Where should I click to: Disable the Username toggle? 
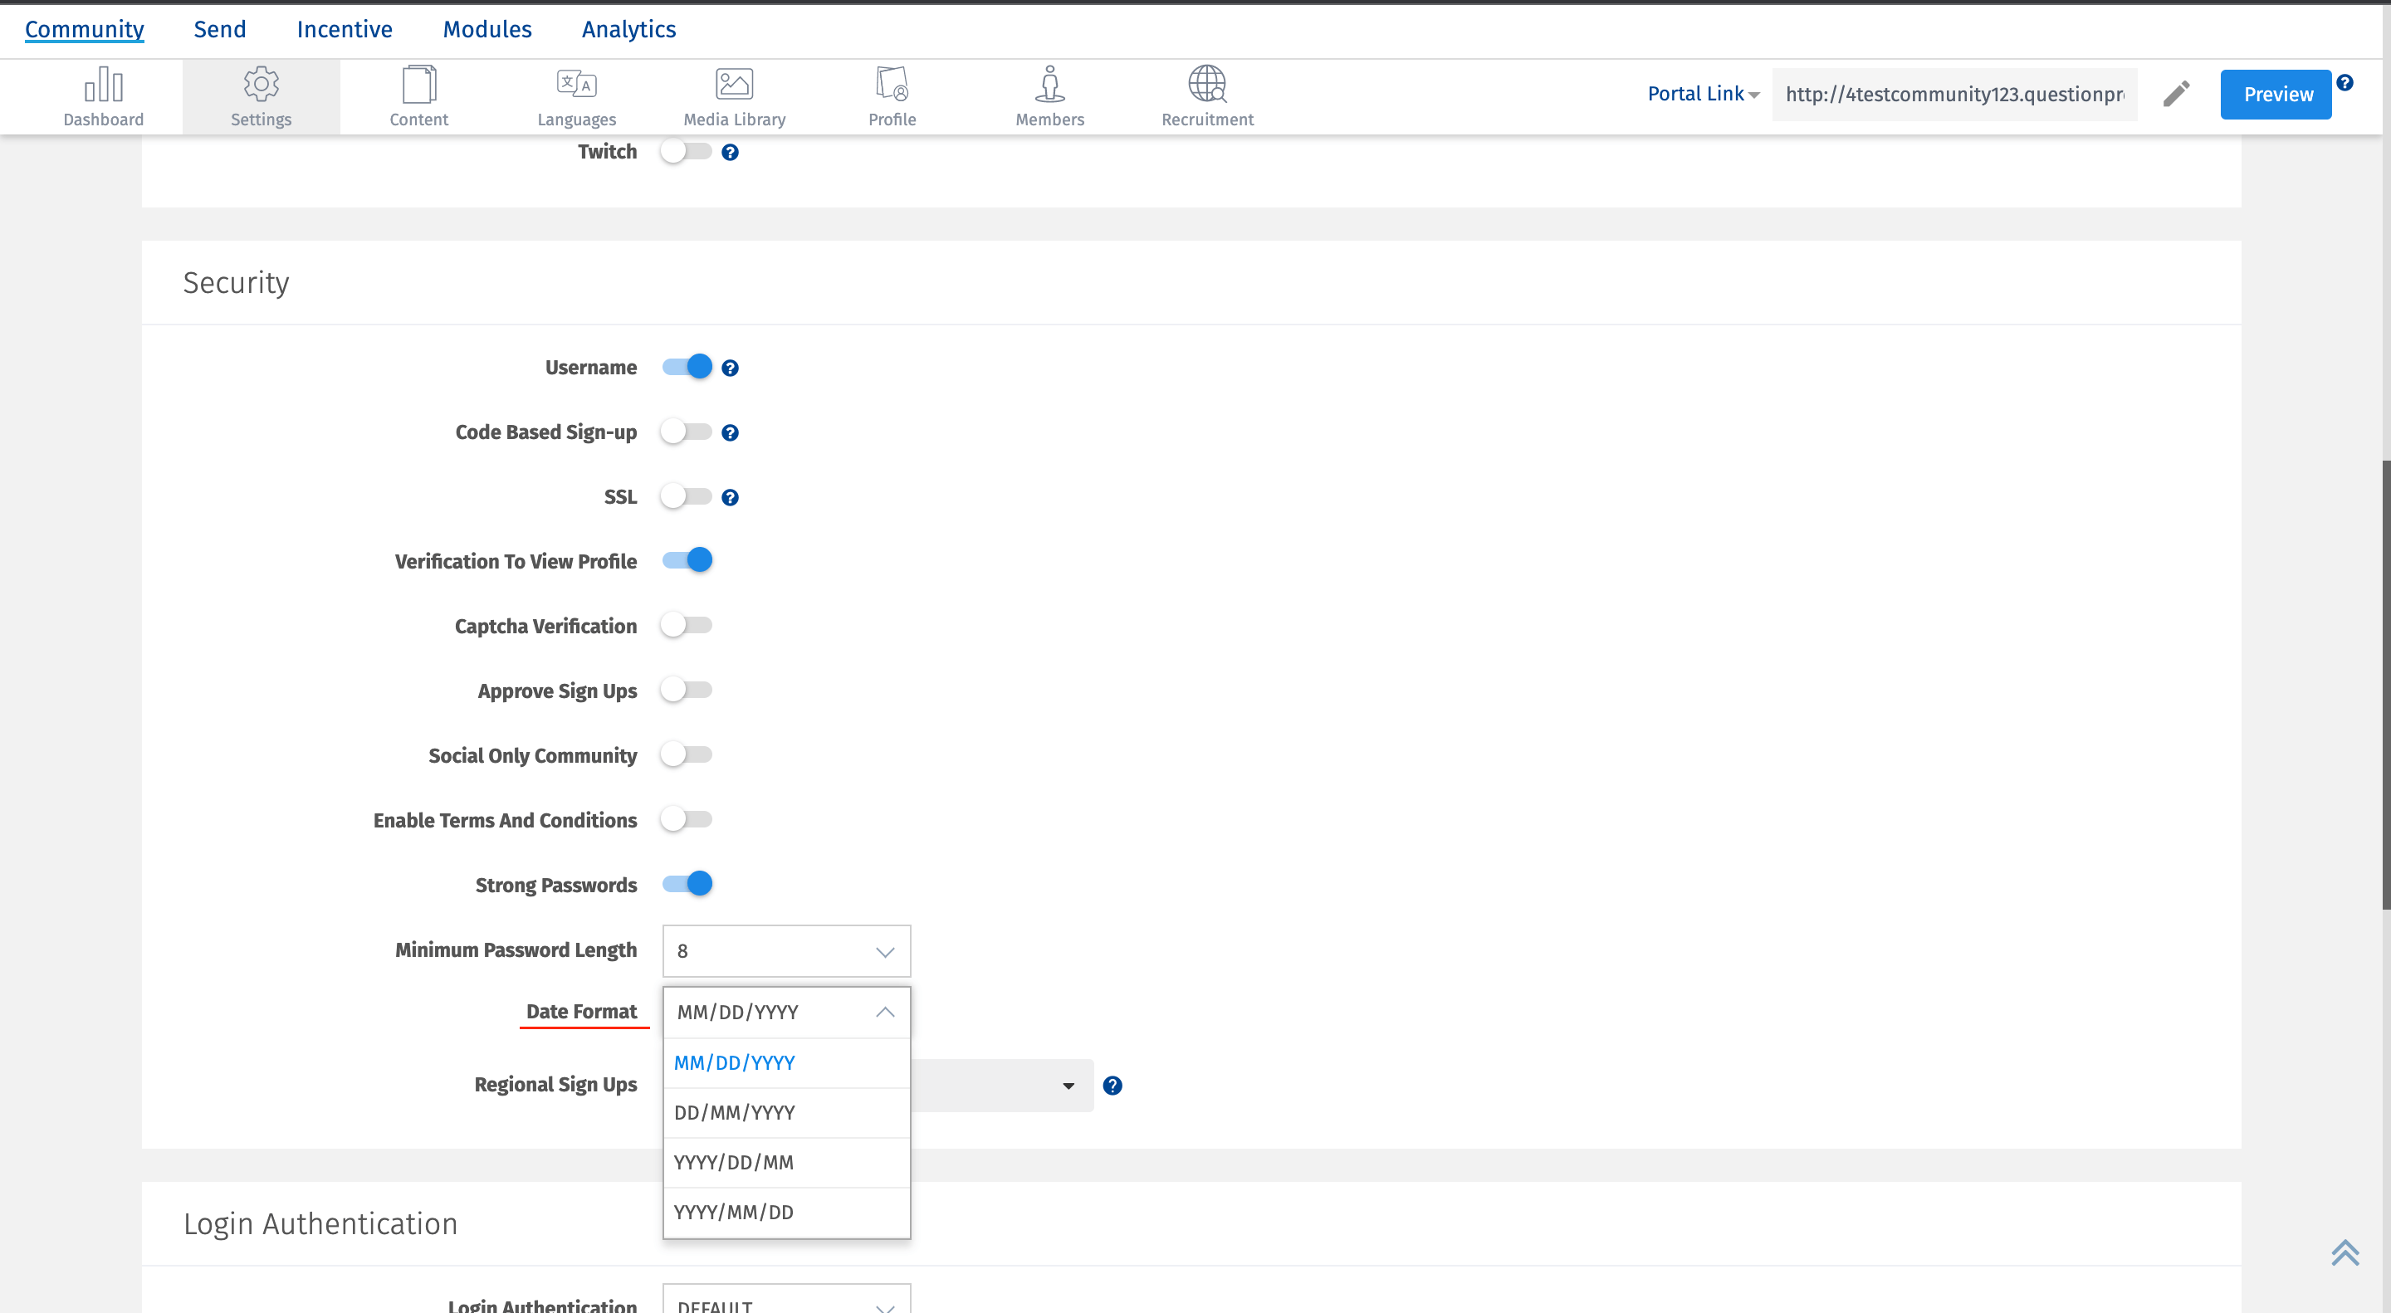(687, 368)
